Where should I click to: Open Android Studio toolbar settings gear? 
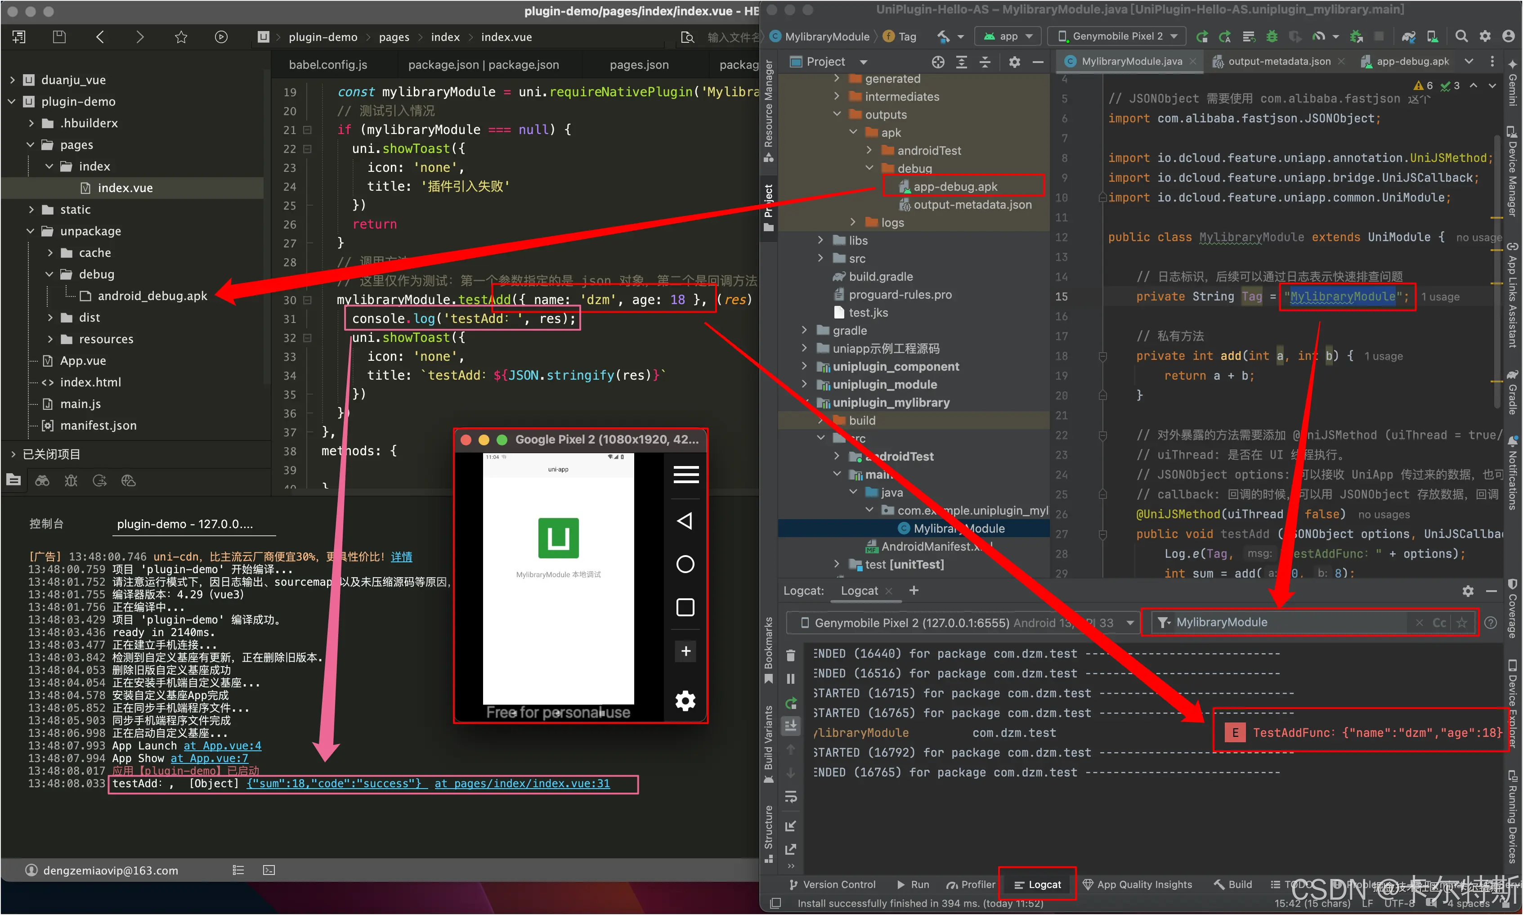(1485, 36)
